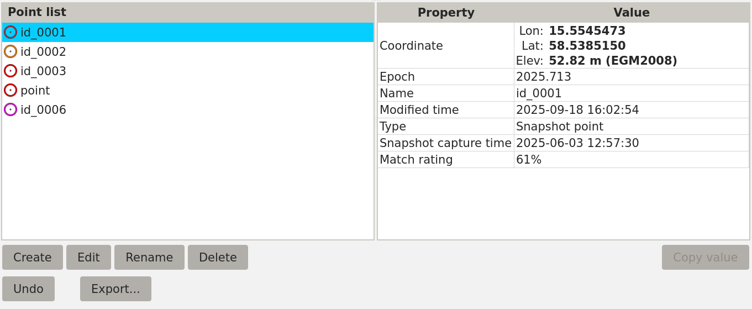Select the id_0006 list entry label
Image resolution: width=752 pixels, height=309 pixels.
(x=43, y=109)
